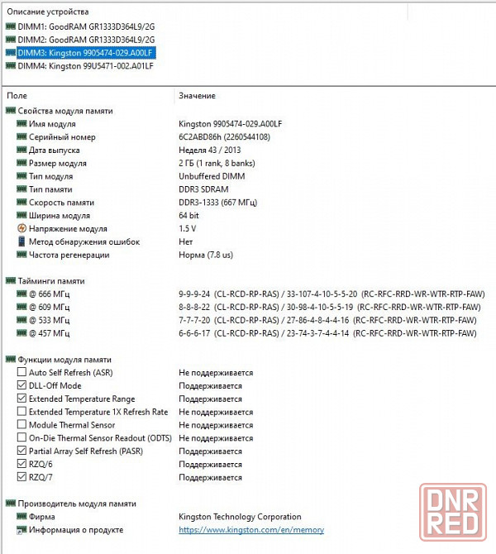The image size is (496, 554).
Task: Click the icon next to Метод обнаружения ошибок
Action: coord(21,242)
